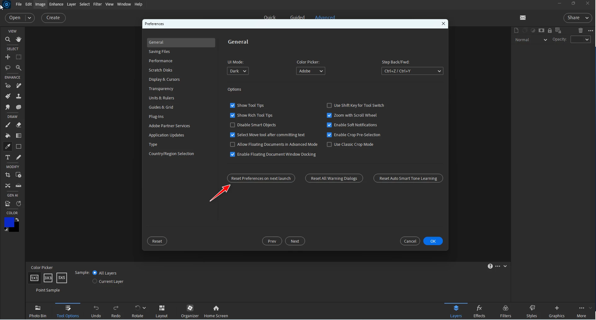Open the Color Picker preference dropdown
Viewport: 596px width, 320px height.
click(311, 71)
